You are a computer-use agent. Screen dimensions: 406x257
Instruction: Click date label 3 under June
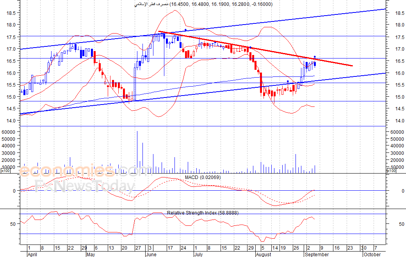pyautogui.click(x=150, y=248)
